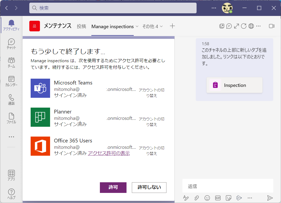
Task: Focus the 検索 search box
Action: 113,8
